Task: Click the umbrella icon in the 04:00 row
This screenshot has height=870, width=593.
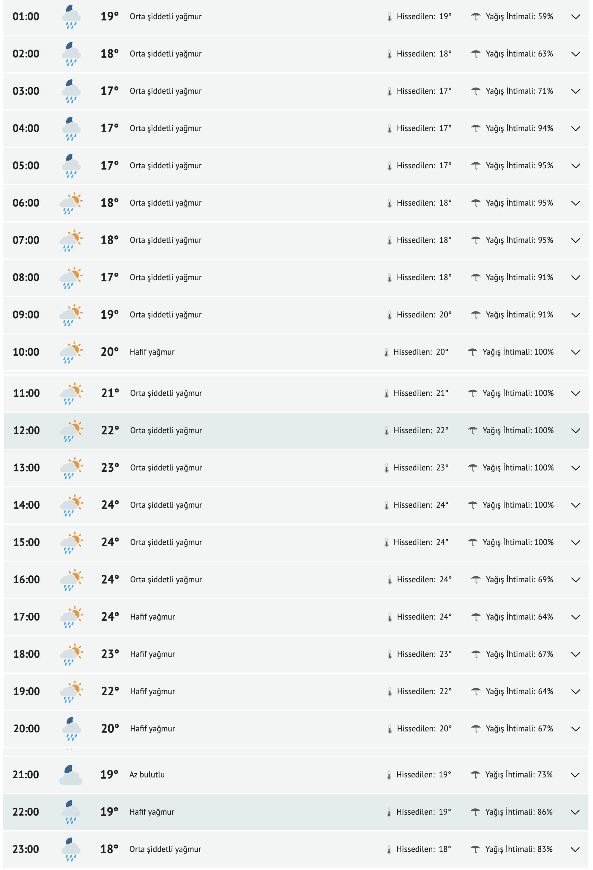Action: [475, 128]
